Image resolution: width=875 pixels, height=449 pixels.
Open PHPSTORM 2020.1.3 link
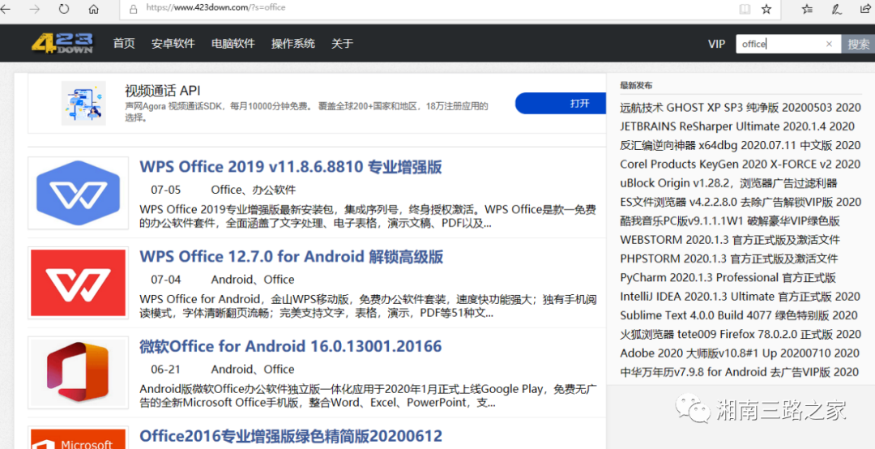pos(729,259)
